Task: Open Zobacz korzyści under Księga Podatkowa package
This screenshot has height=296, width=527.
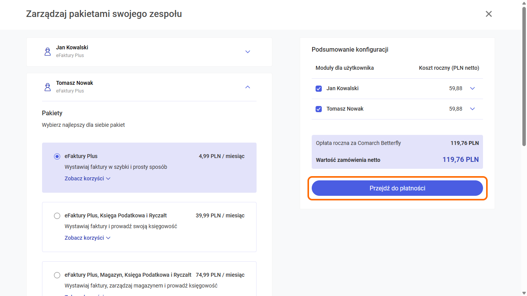Action: (87, 238)
